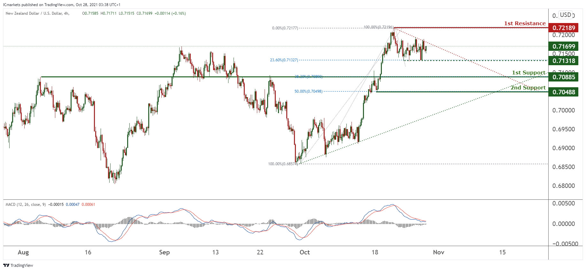
Task: Click the Nov date on time axis
Action: (x=439, y=252)
